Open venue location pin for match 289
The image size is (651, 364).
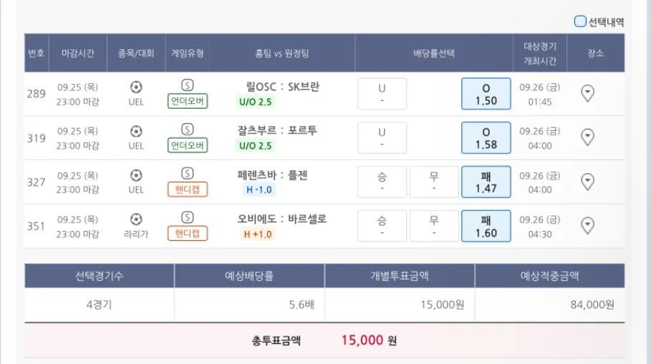point(587,94)
